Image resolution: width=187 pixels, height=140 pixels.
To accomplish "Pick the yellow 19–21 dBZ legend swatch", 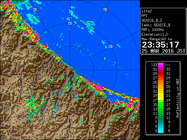I will 161,96.
